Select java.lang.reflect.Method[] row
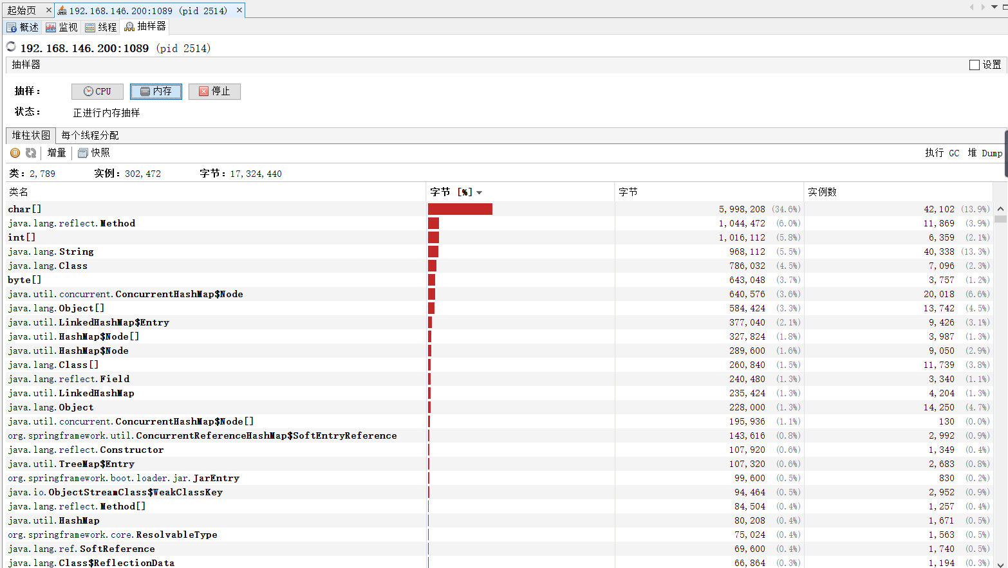The image size is (1008, 568). click(x=500, y=506)
